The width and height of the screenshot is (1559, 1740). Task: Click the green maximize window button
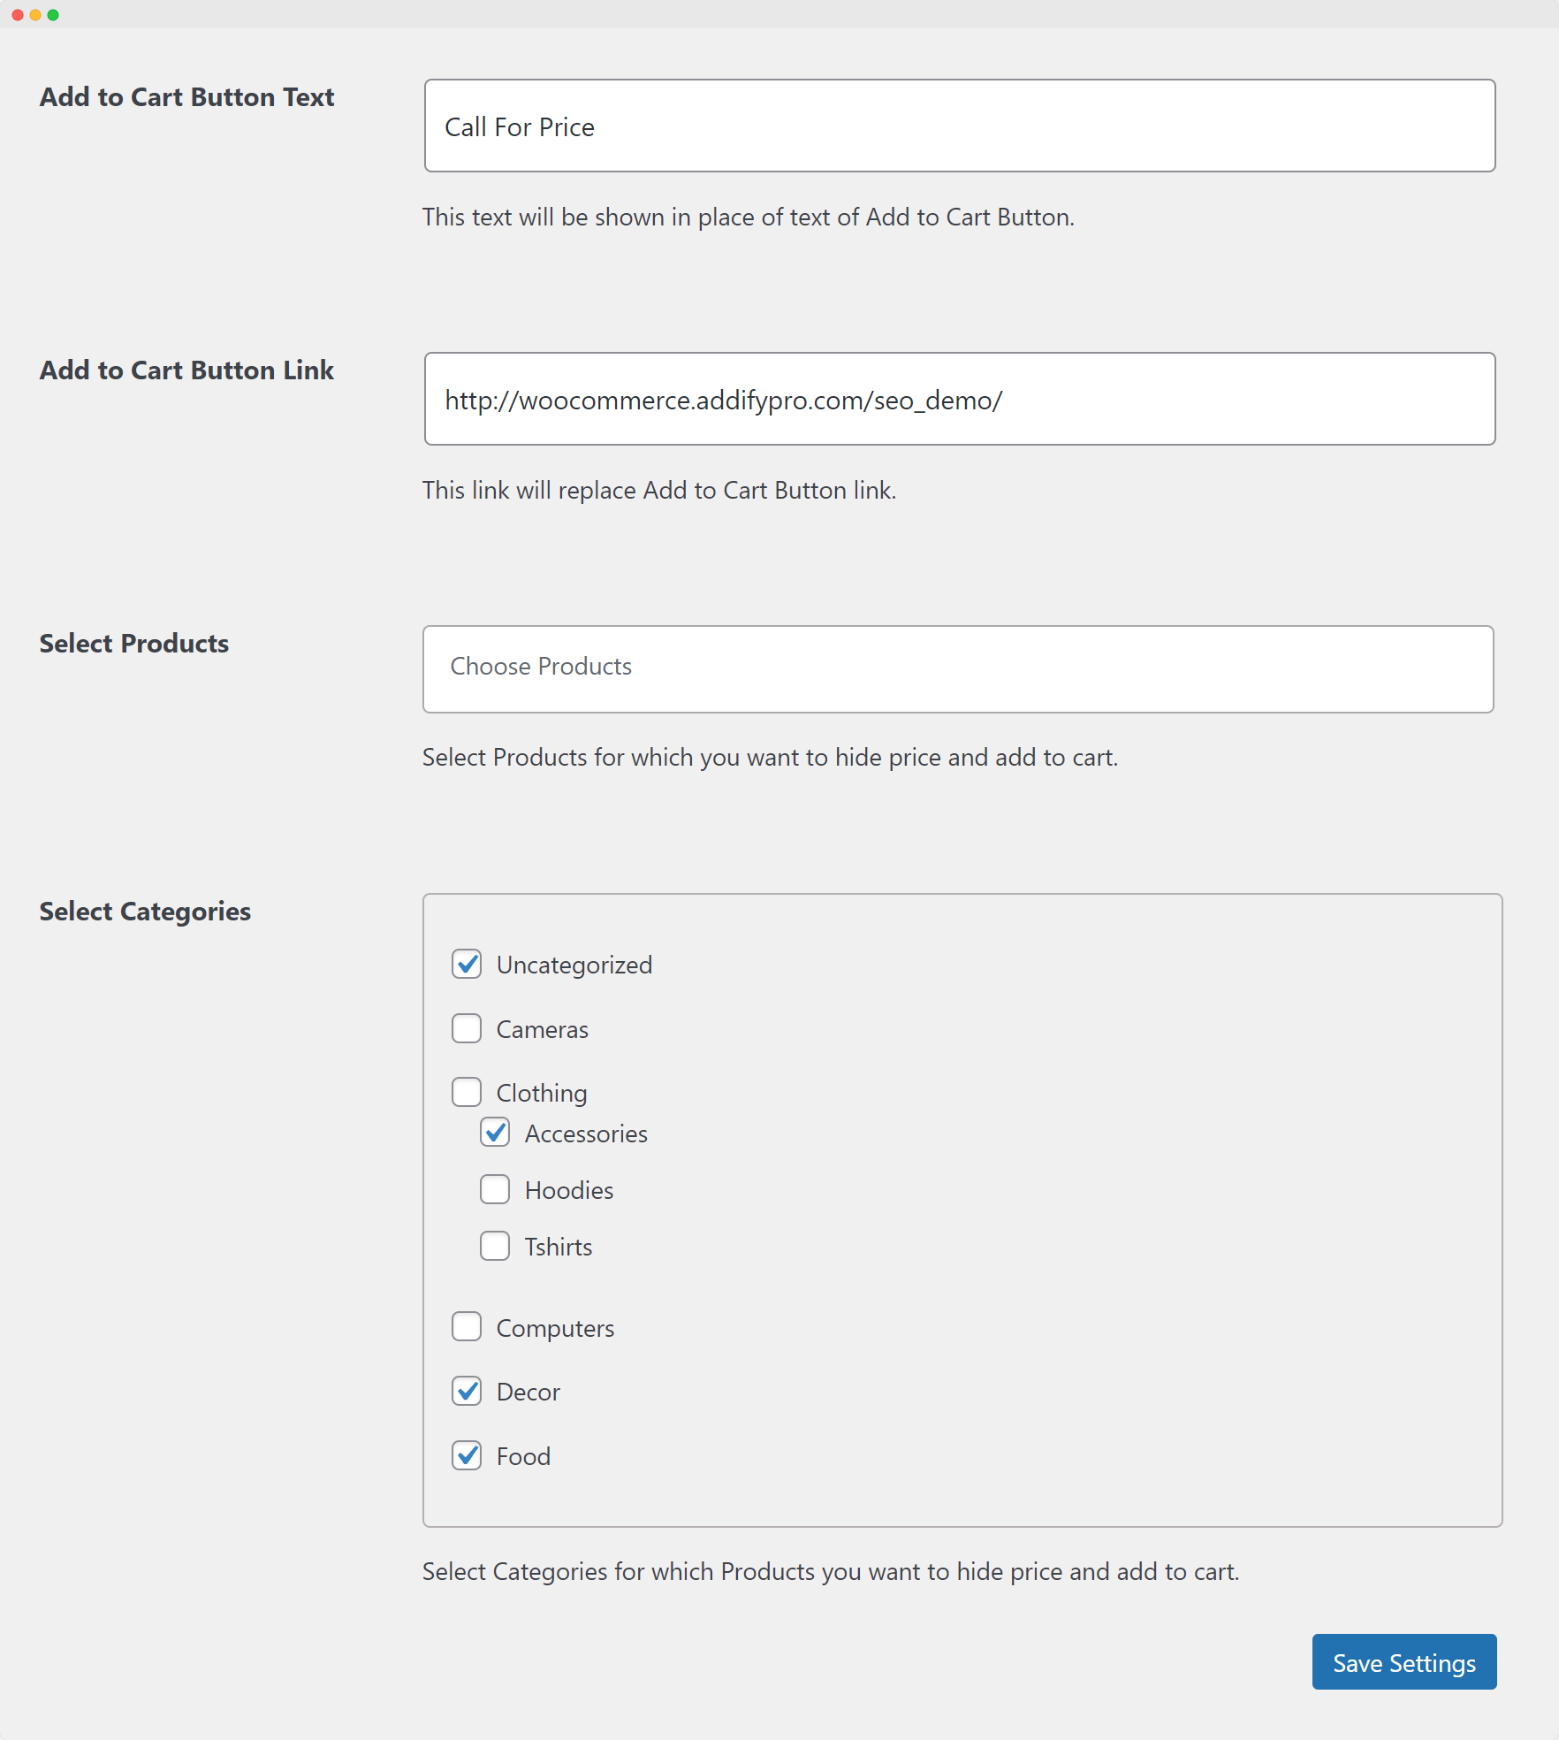point(53,15)
